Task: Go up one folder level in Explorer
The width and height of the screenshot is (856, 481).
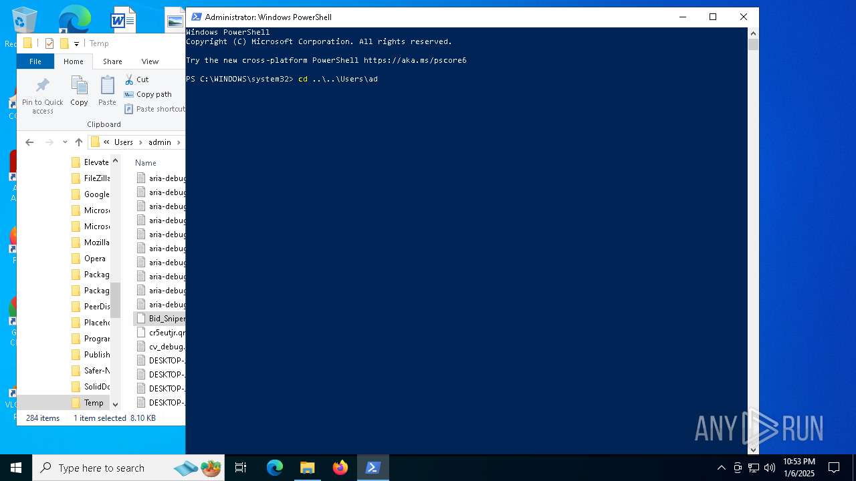Action: [79, 142]
